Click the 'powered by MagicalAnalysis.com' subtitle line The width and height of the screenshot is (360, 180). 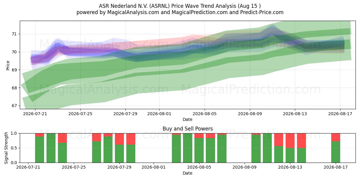180,12
